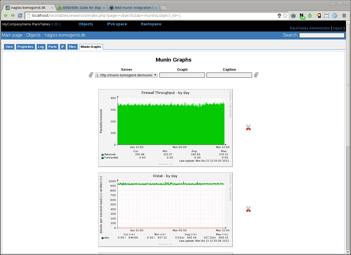Open the Server selection dropdown
351x255 pixels.
click(126, 75)
